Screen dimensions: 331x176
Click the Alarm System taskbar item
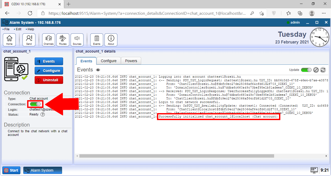43,170
